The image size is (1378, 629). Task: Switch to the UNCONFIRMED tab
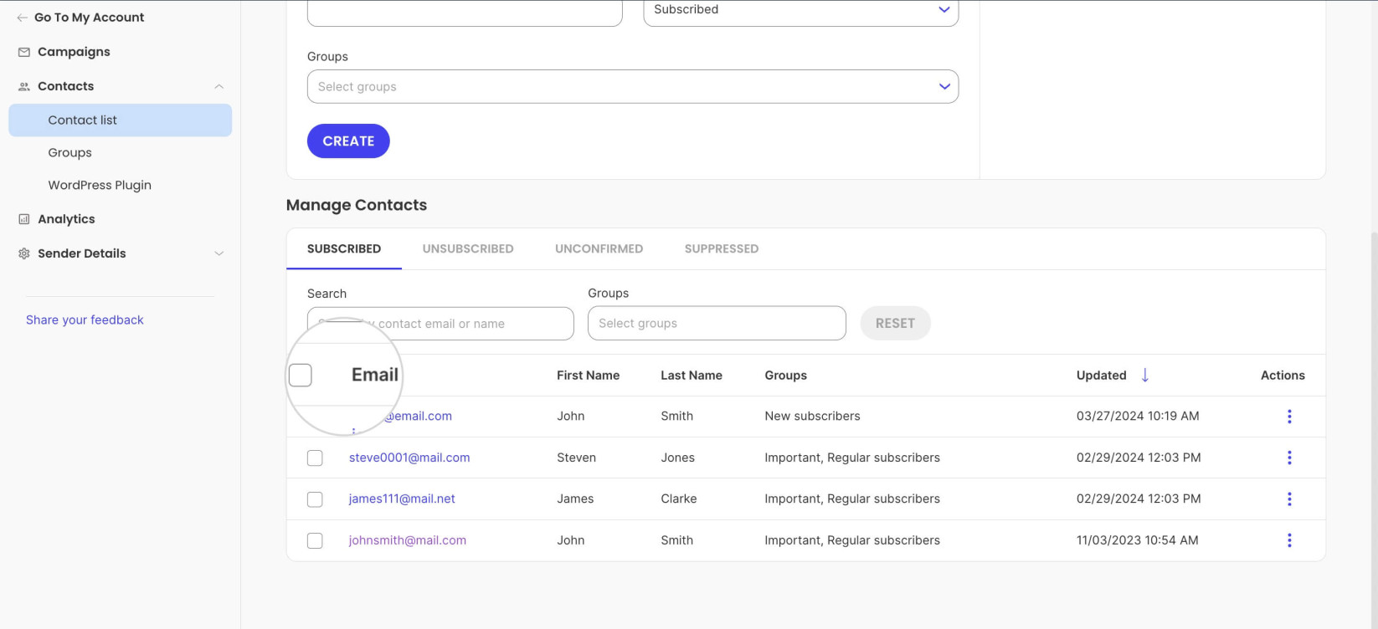[599, 248]
